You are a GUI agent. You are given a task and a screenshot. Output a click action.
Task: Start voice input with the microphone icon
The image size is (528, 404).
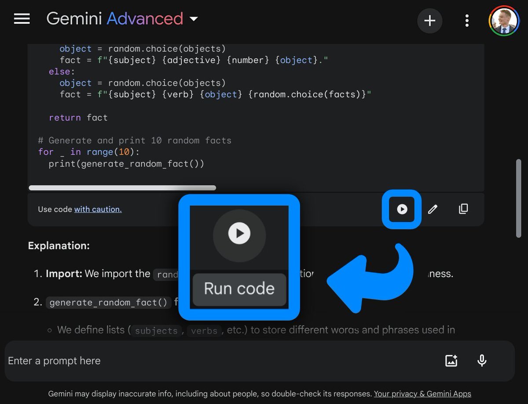point(482,360)
